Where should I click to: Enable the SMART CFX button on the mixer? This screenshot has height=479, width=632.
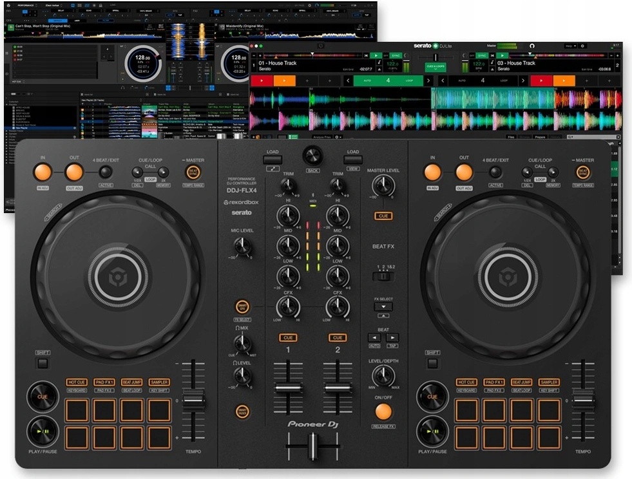[242, 307]
